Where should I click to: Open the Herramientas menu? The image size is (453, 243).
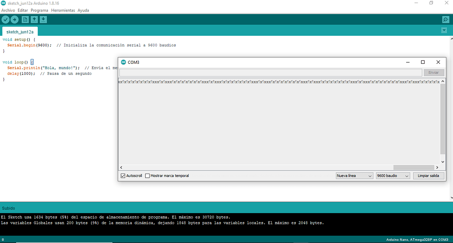click(63, 10)
